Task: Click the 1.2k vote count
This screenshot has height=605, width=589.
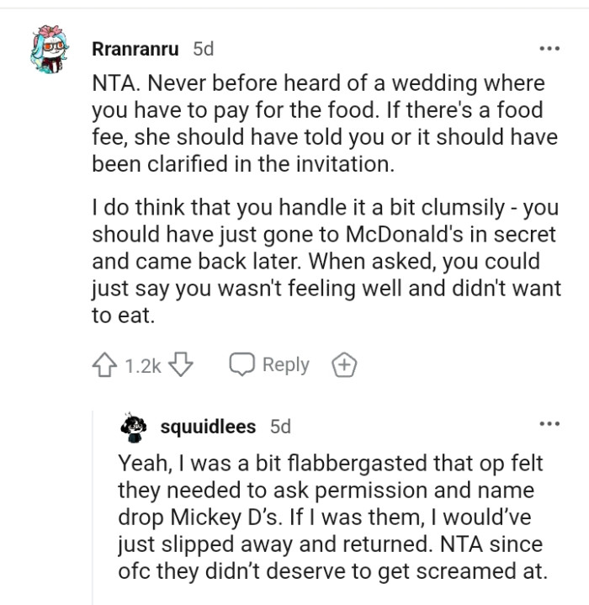Action: pos(142,366)
